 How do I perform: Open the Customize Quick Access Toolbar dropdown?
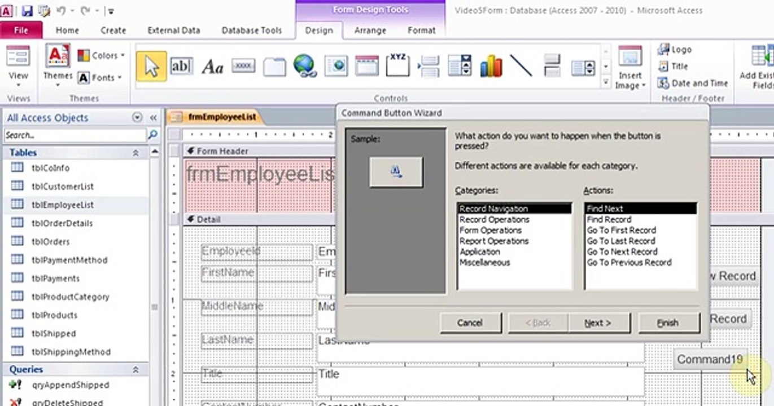[111, 11]
